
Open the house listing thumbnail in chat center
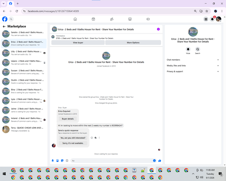[106, 56]
